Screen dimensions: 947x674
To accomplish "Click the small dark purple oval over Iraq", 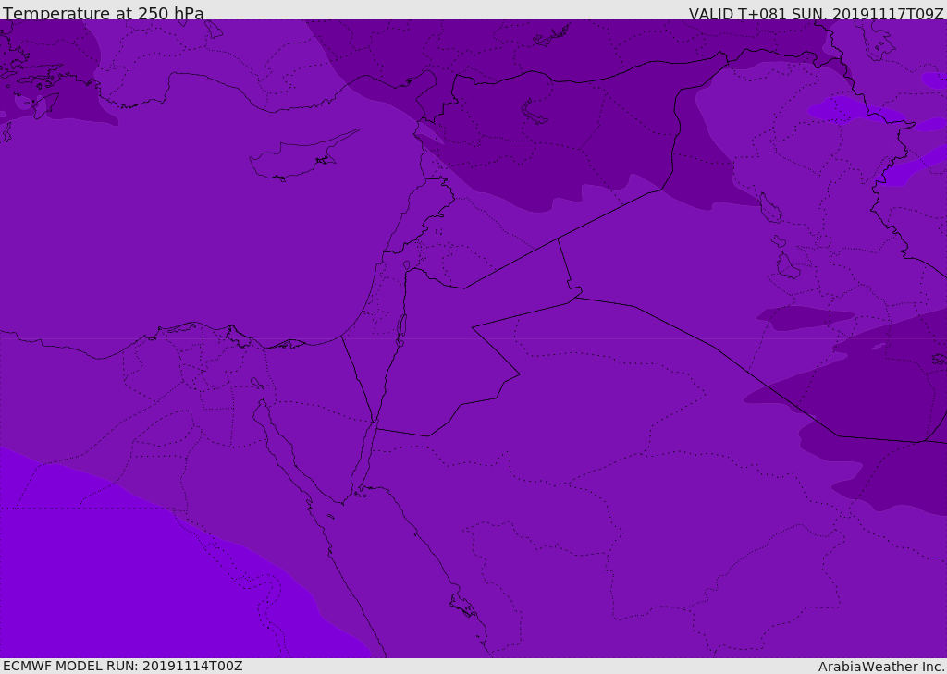I will [x=803, y=317].
